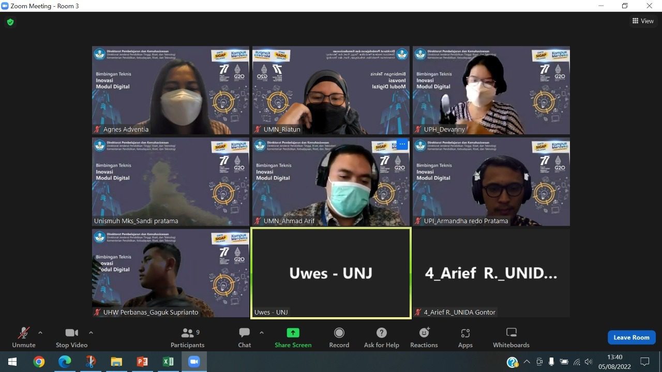Expand chat options arrow beside Chat
662x372 pixels.
coord(261,333)
